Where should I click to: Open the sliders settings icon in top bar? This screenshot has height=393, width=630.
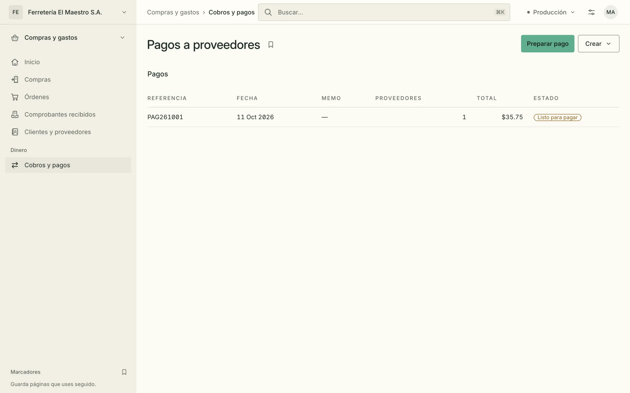point(591,12)
